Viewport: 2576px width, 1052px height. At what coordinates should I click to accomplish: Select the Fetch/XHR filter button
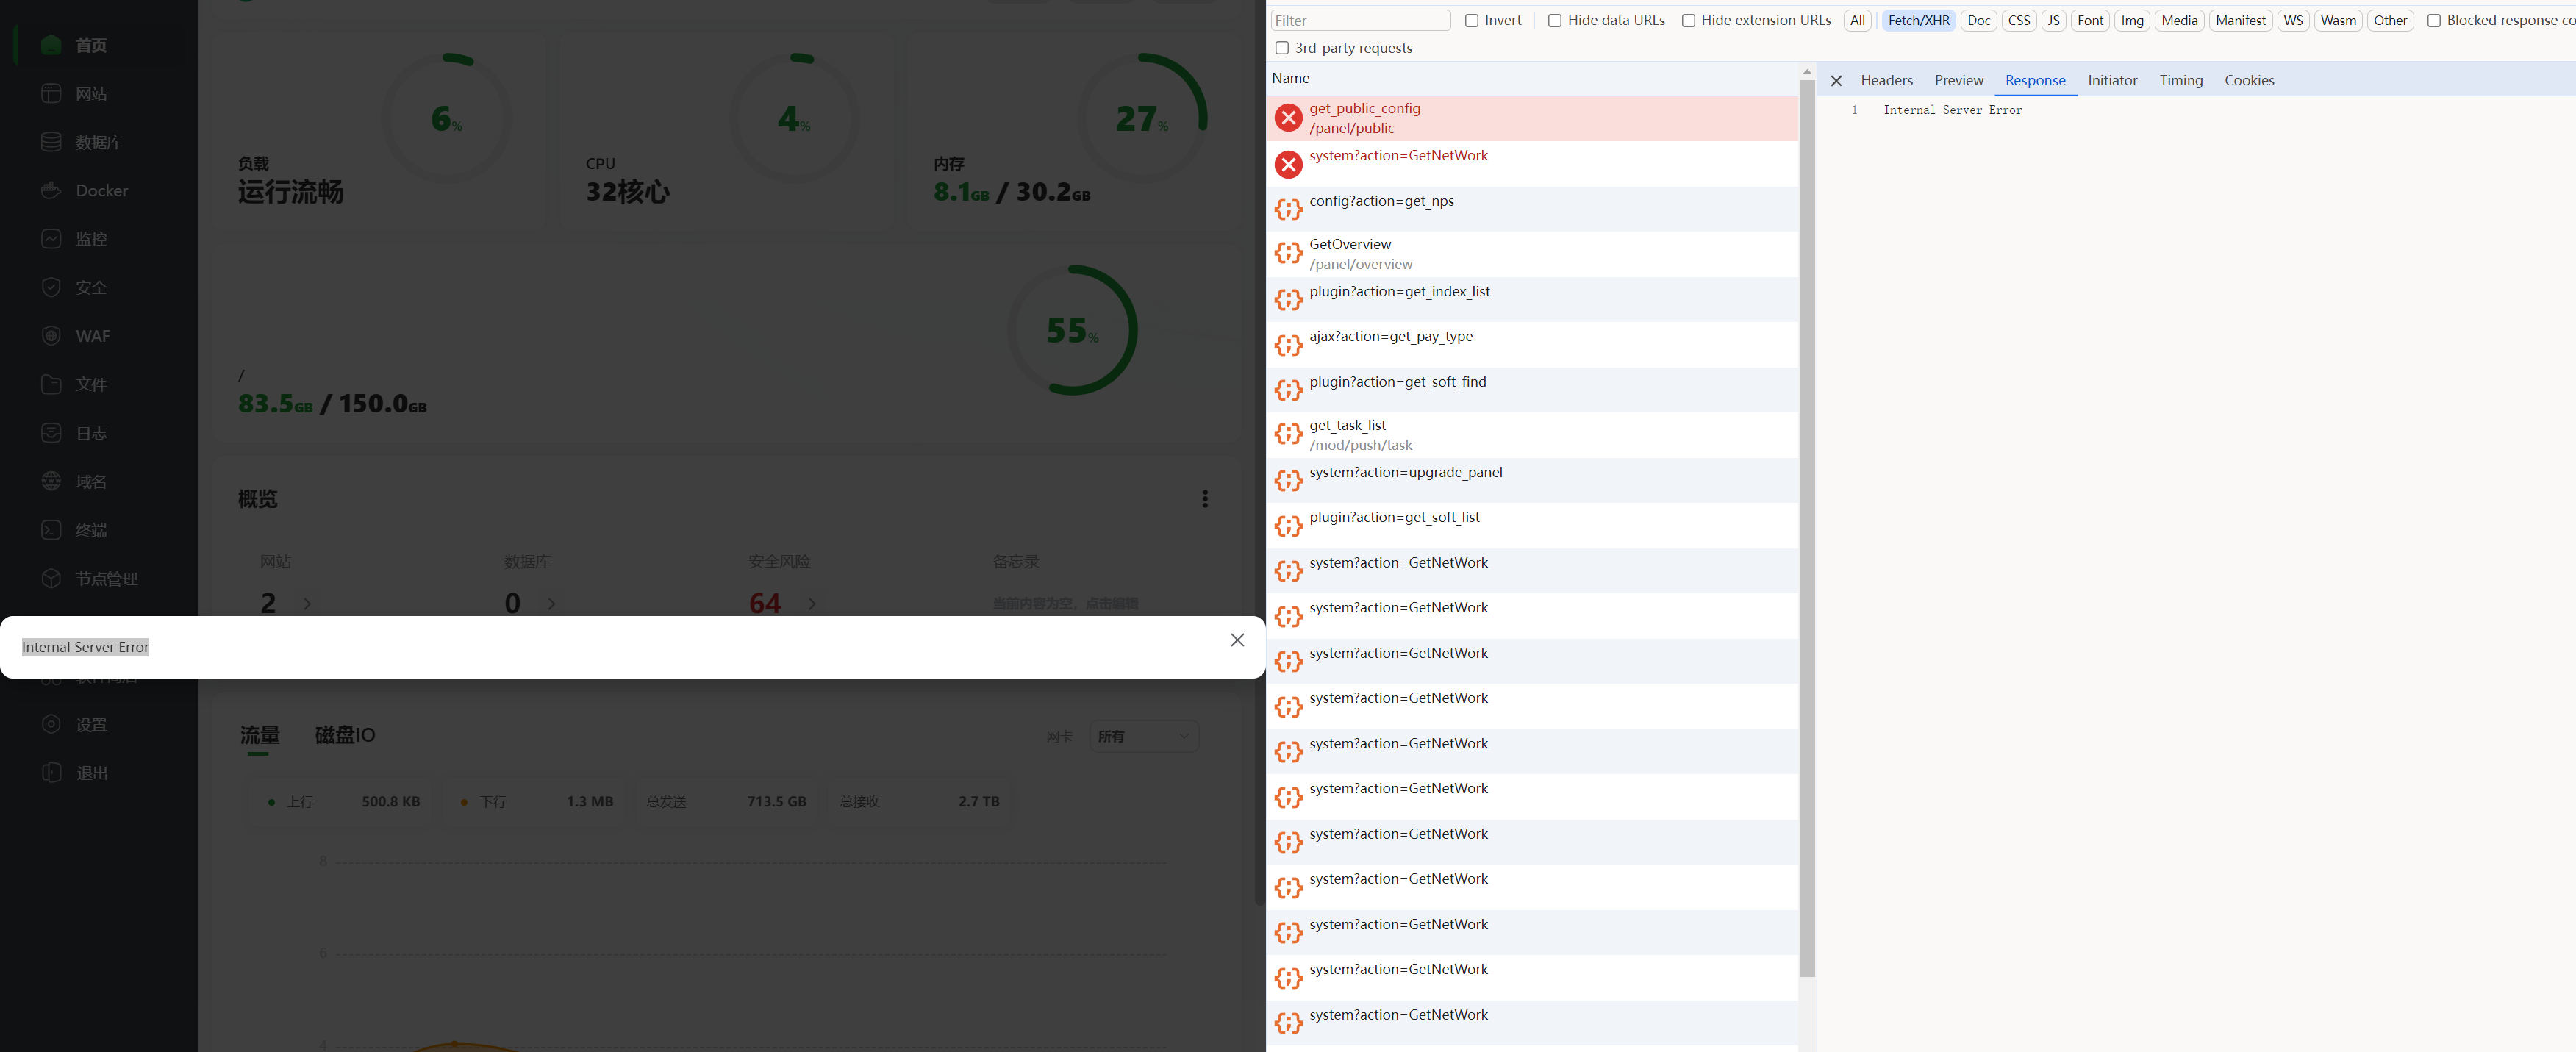coord(1917,21)
